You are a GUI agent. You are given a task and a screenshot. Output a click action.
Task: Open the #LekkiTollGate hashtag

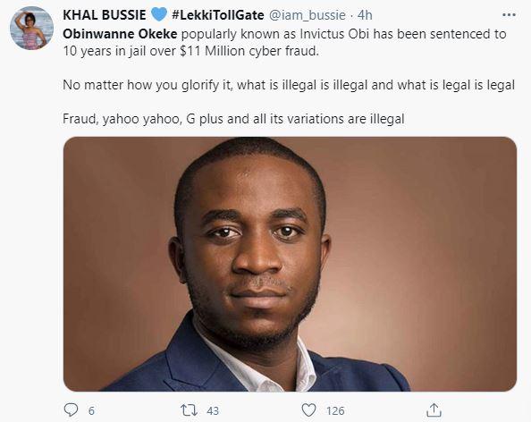[218, 15]
